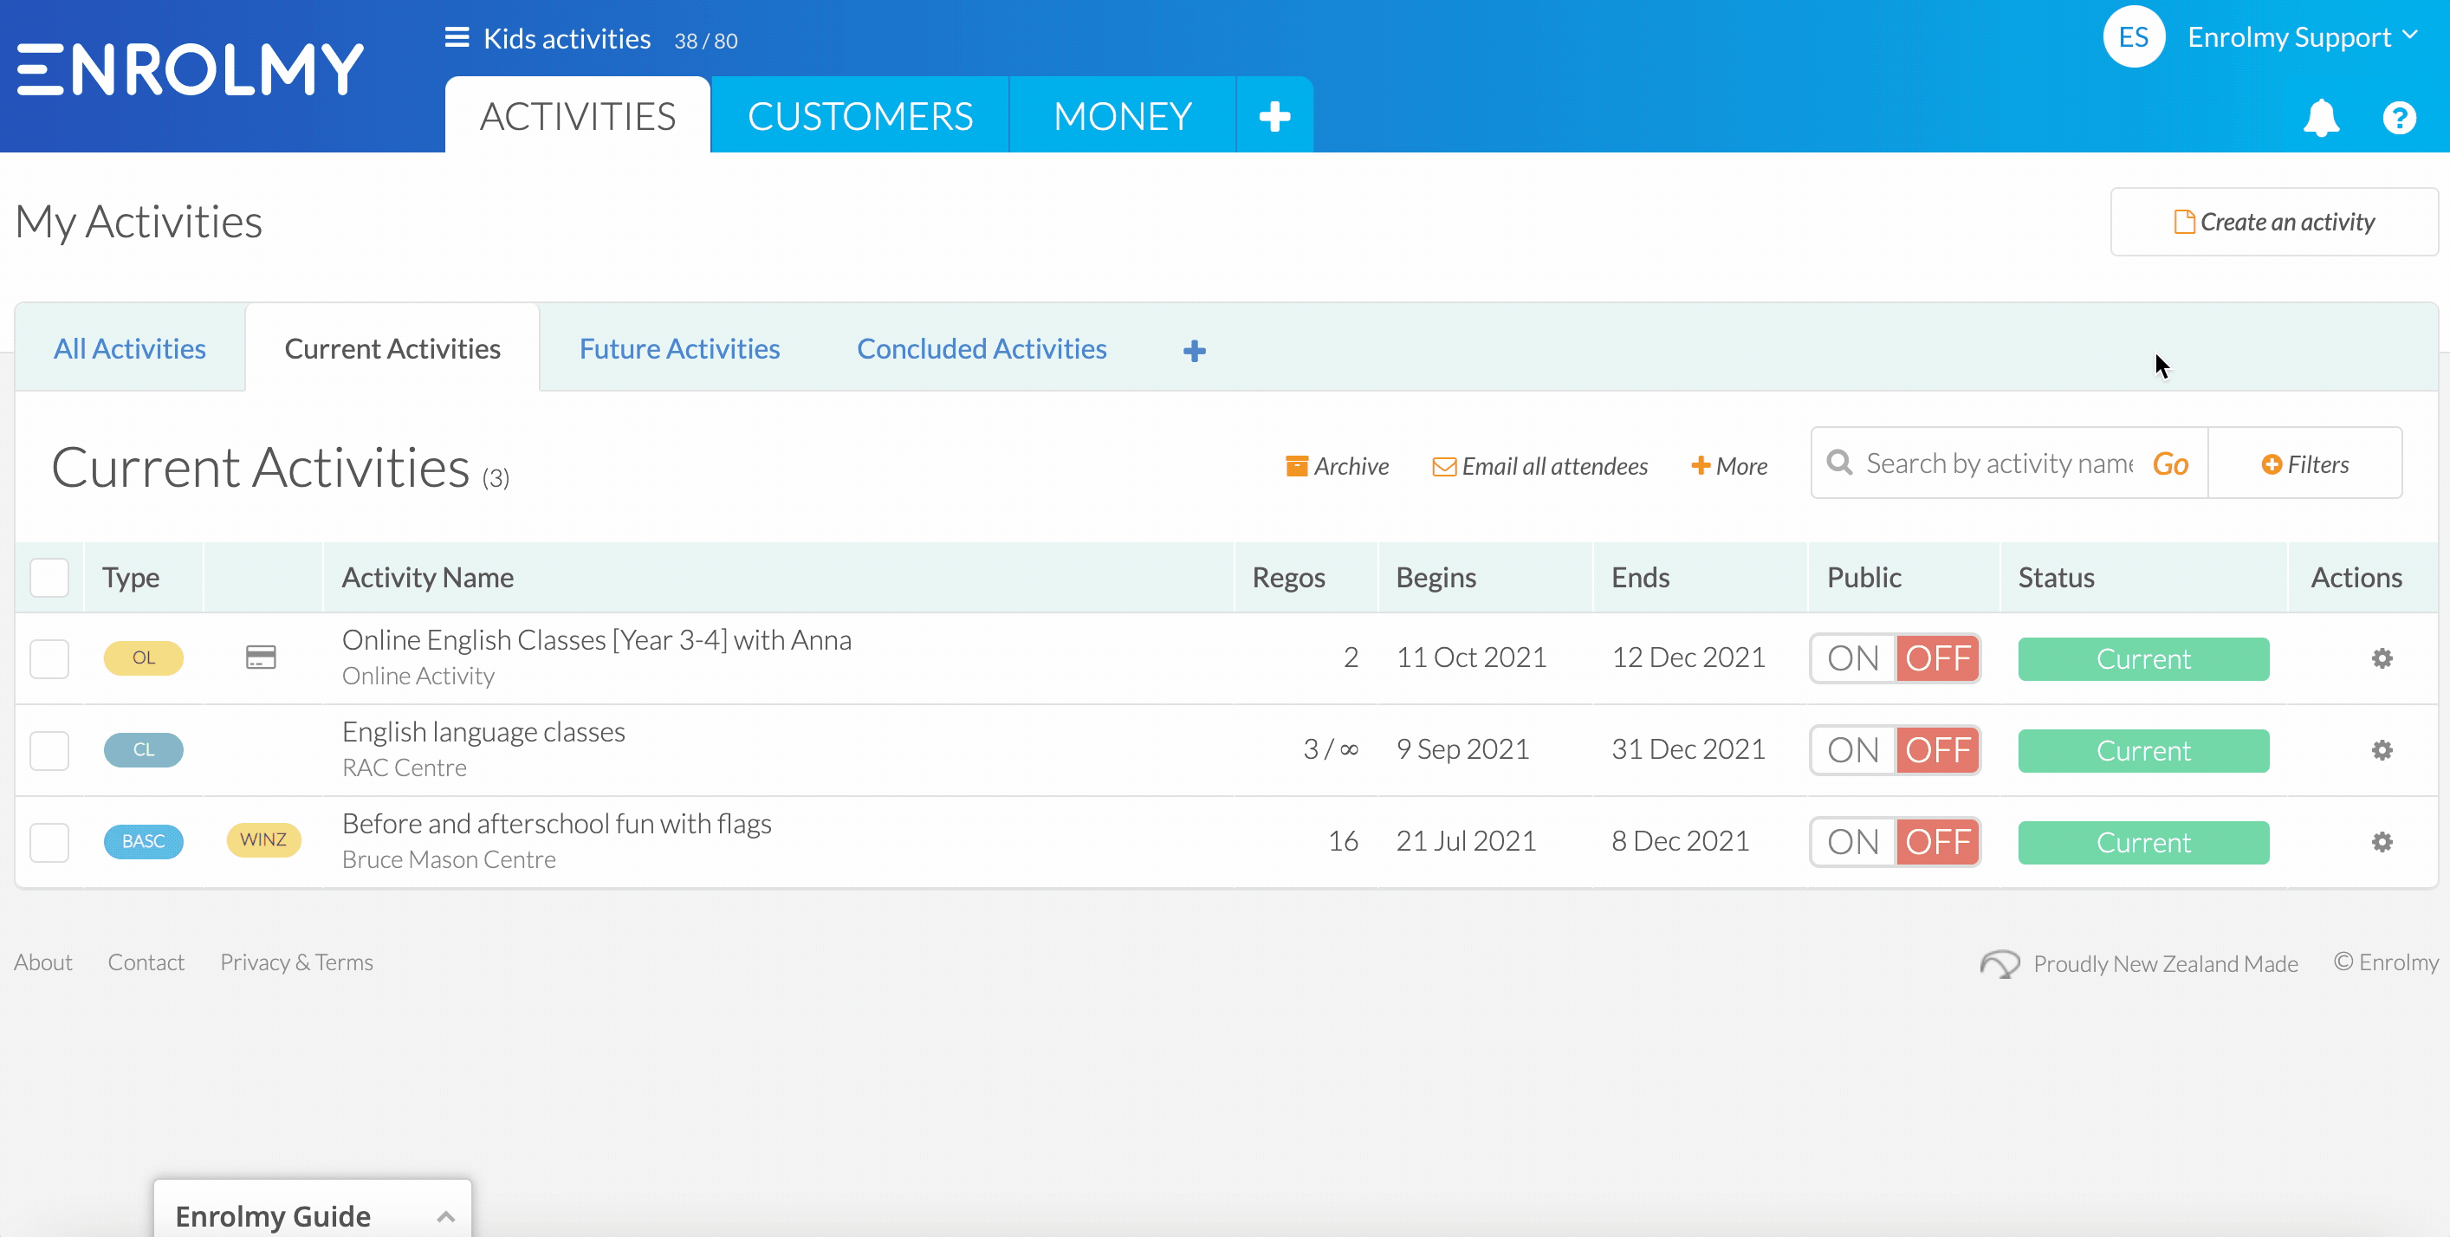Open the help question mark icon

(x=2400, y=118)
